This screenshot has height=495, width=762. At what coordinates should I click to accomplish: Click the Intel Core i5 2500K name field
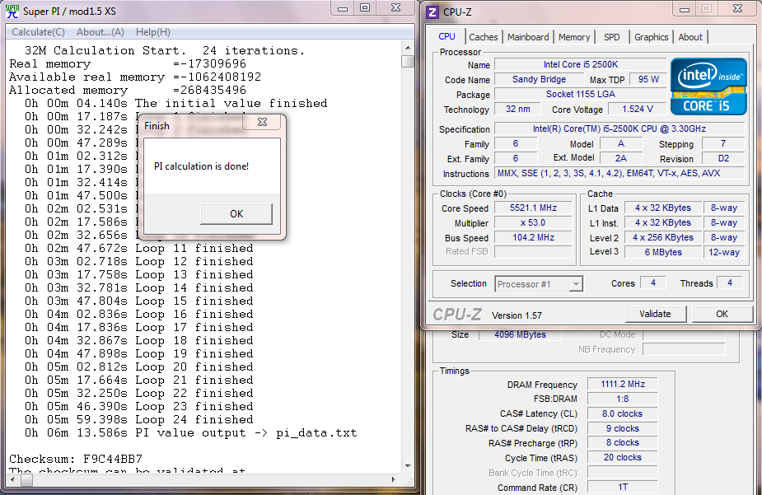click(x=580, y=64)
